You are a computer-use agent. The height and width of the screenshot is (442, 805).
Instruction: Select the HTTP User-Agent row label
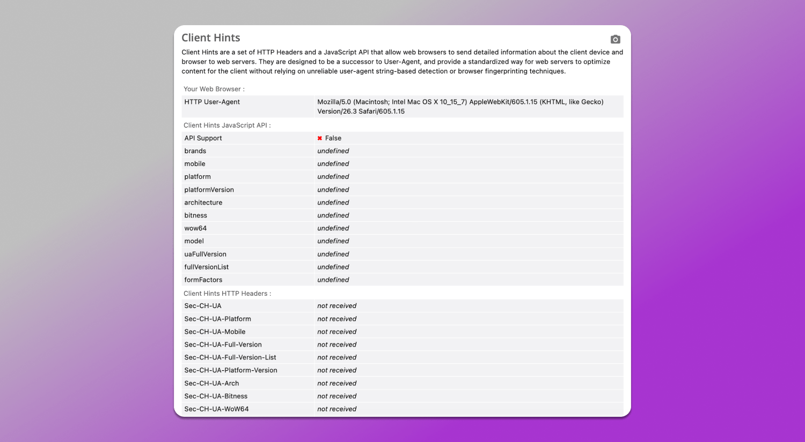212,102
